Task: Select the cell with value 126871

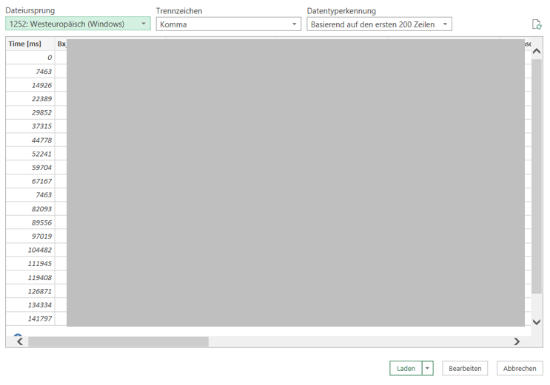Action: 30,291
